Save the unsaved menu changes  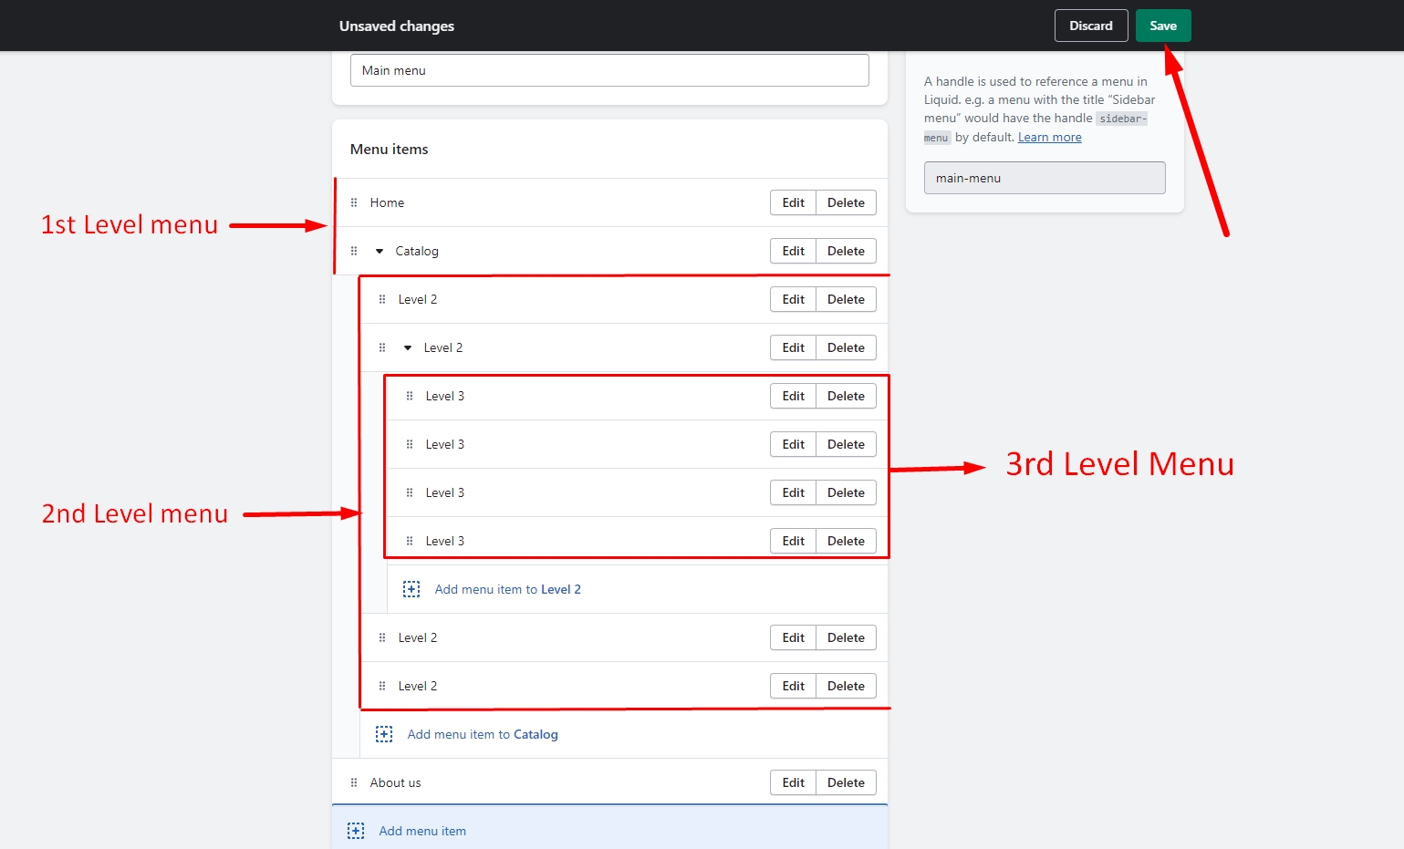tap(1162, 26)
